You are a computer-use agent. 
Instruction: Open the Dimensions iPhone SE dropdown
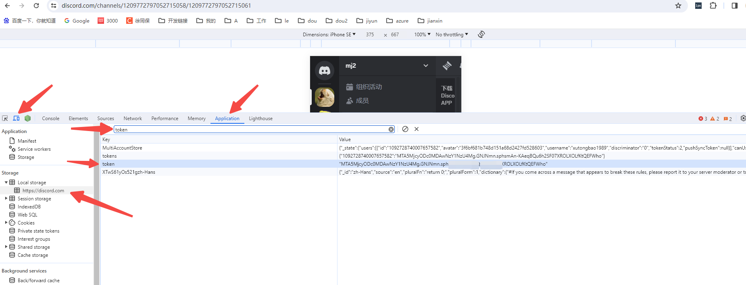(329, 35)
